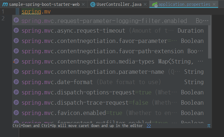The image size is (224, 137).
Task: Click the Java class icon on UserController tab
Action: [93, 4]
